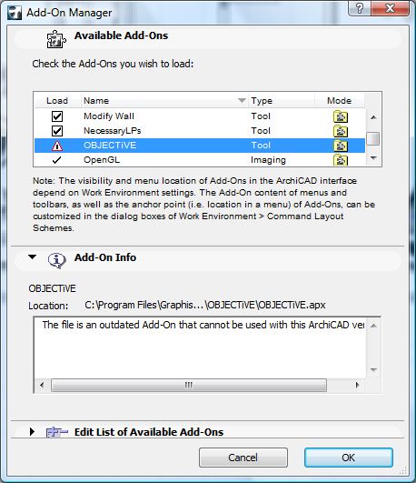Expand Edit List of Available Add-Ons section
Screen dimensions: 416x483
(32, 432)
